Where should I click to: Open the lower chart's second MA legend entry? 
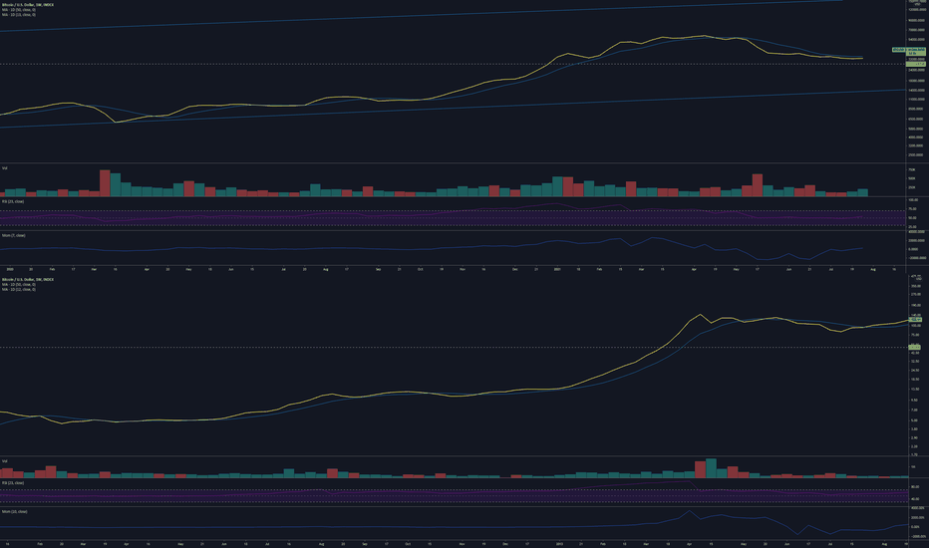[19, 289]
